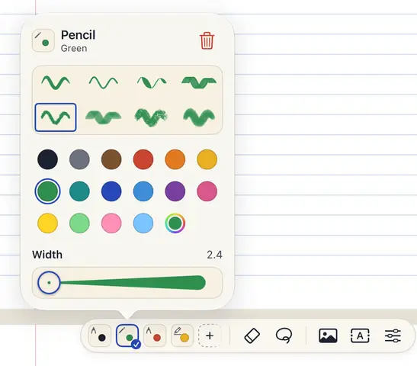417x366 pixels.
Task: Select the Eraser tool
Action: pos(252,335)
